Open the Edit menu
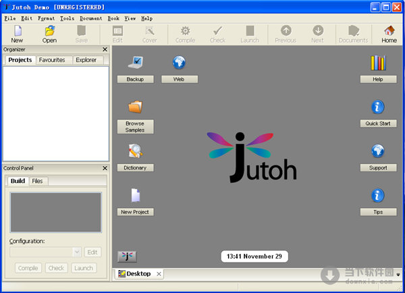This screenshot has height=293, width=405. tap(26, 18)
